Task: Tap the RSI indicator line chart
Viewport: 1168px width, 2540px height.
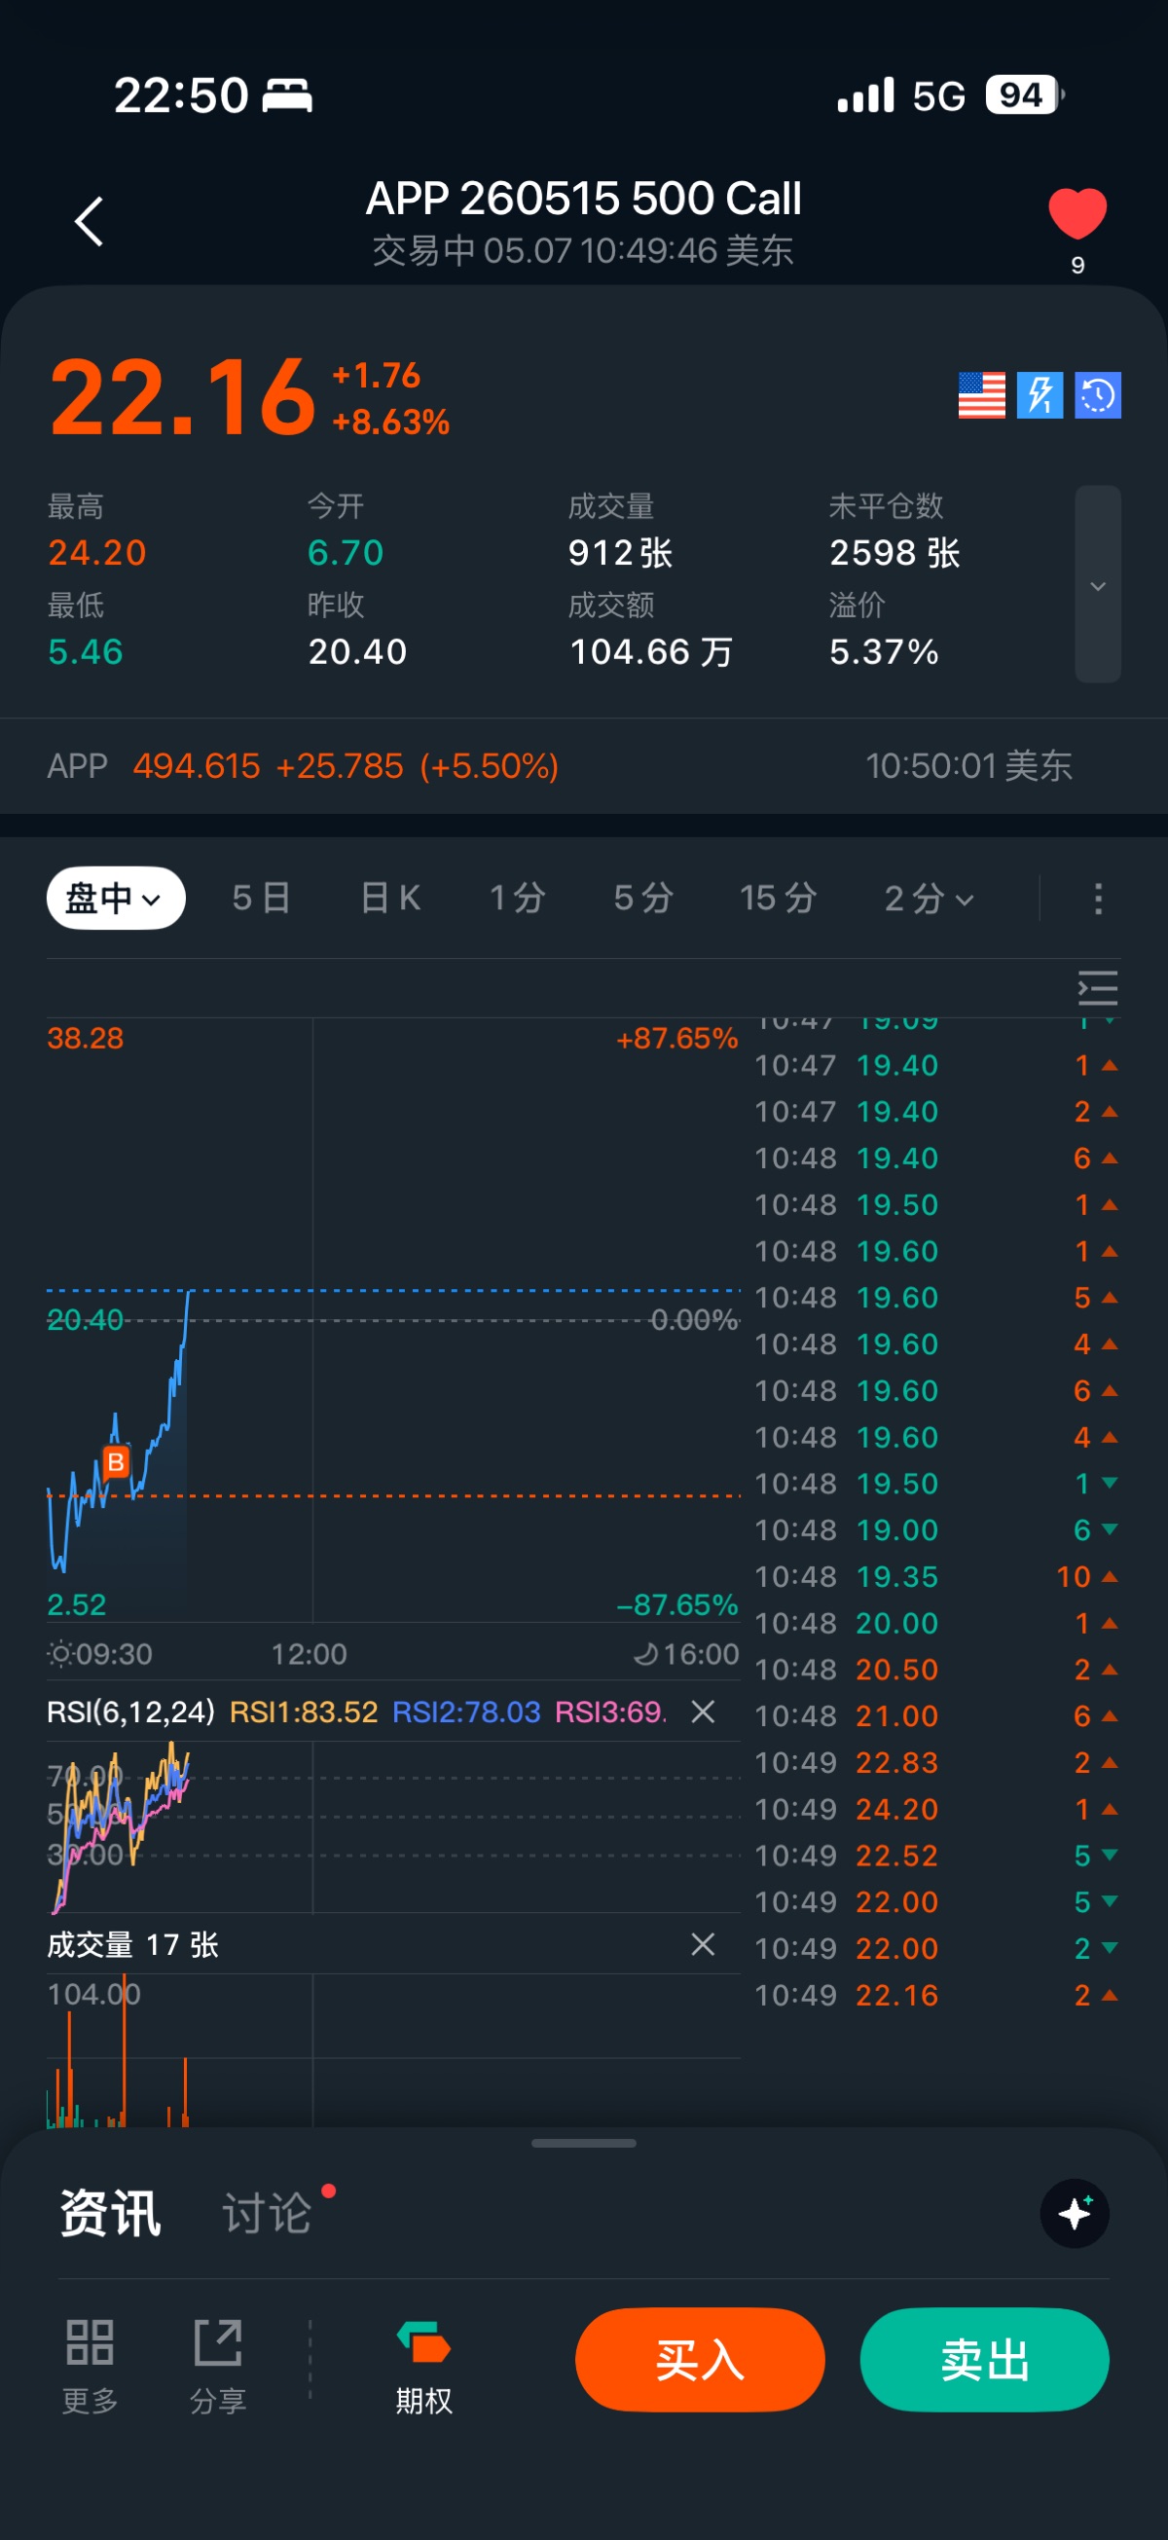Action: [x=394, y=1827]
